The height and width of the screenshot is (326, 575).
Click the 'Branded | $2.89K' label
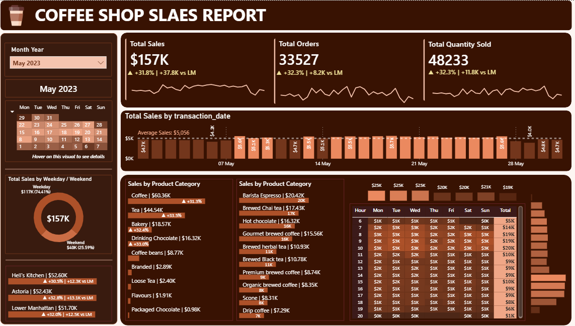click(151, 267)
